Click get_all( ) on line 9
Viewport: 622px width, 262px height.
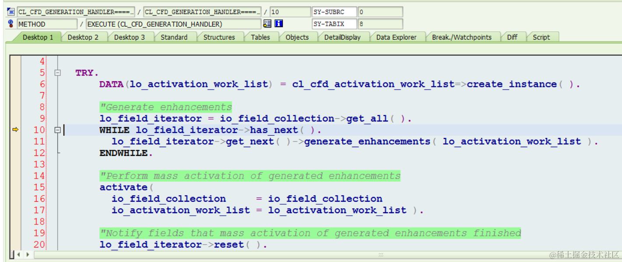[x=377, y=118]
